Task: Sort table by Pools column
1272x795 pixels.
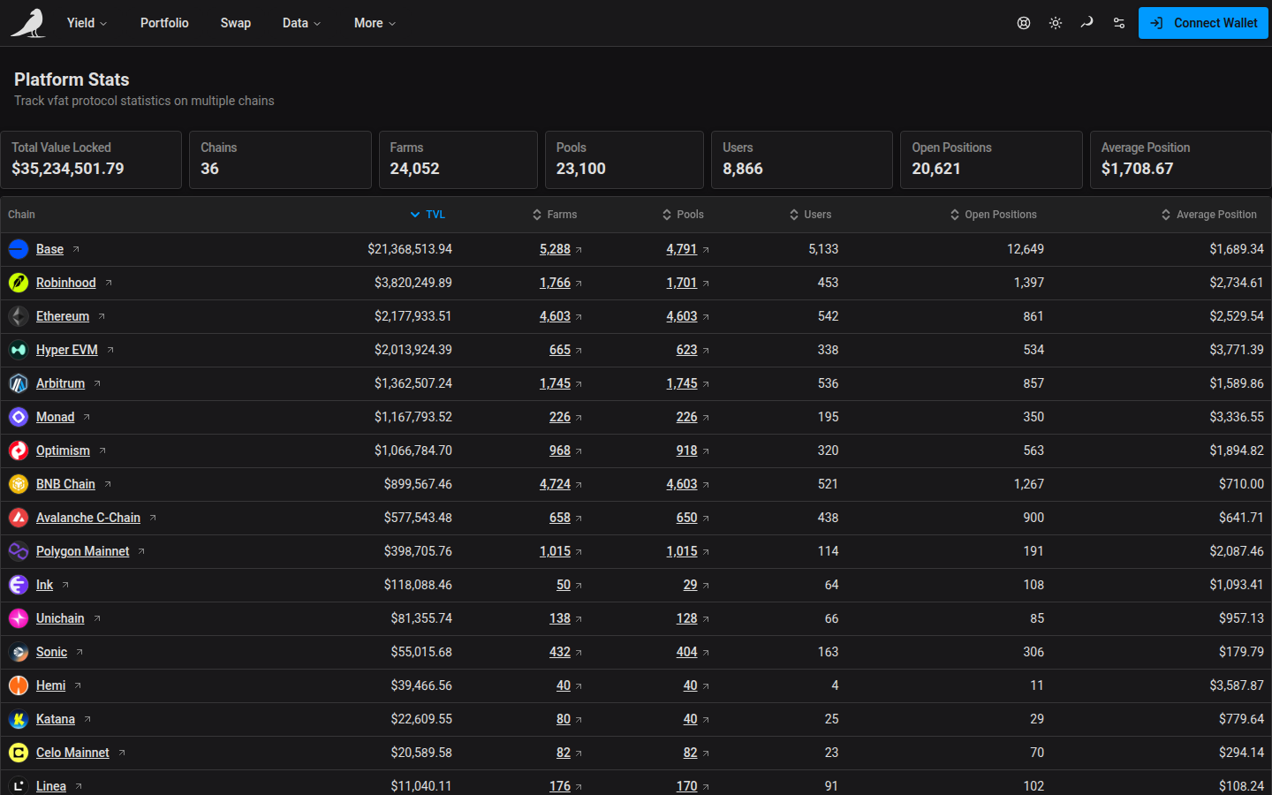Action: coord(683,215)
